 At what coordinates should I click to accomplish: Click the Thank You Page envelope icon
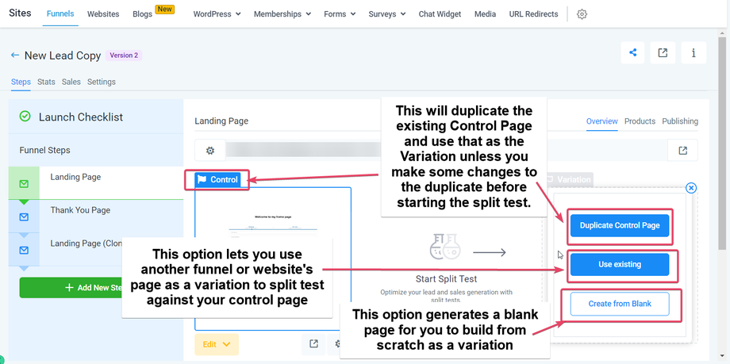[24, 216]
